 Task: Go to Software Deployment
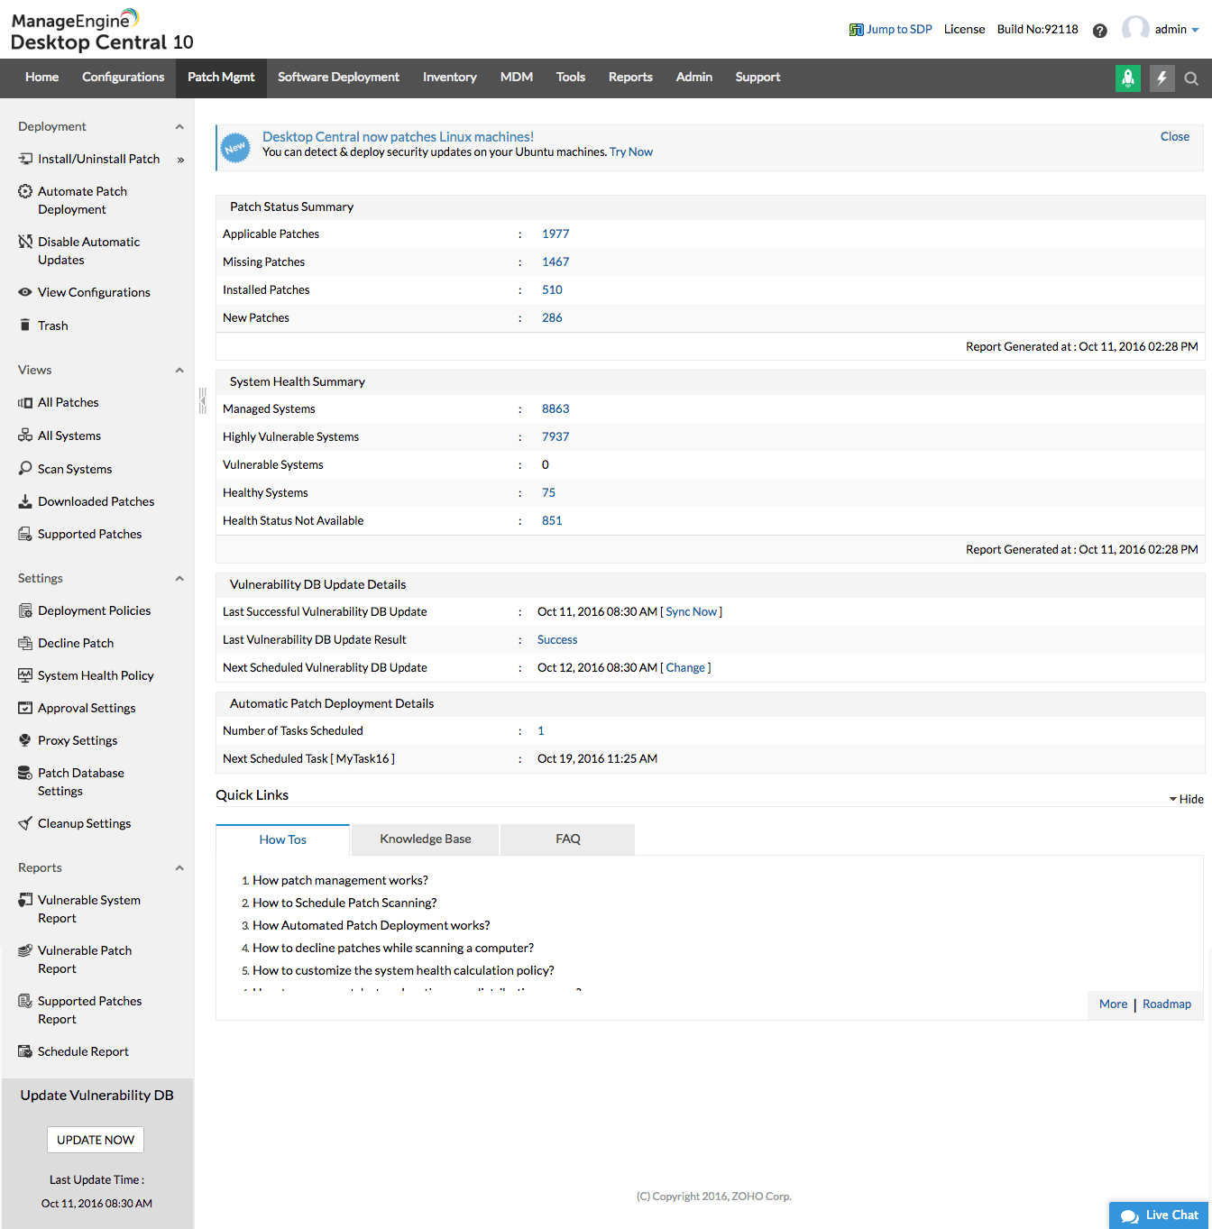tap(338, 78)
